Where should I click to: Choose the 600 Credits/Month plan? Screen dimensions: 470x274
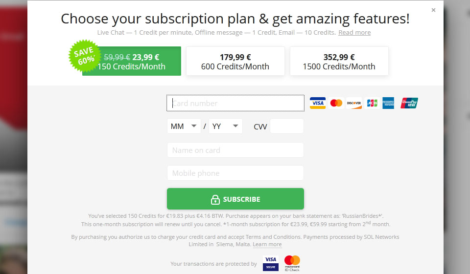click(235, 62)
